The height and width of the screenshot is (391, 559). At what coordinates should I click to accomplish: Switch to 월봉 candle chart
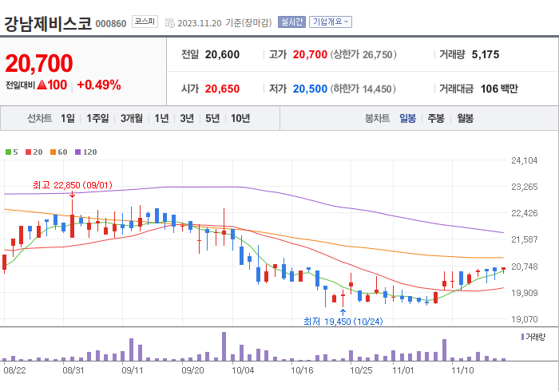466,118
